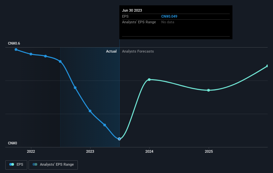Click the CN¥0 y-axis label

(13, 143)
